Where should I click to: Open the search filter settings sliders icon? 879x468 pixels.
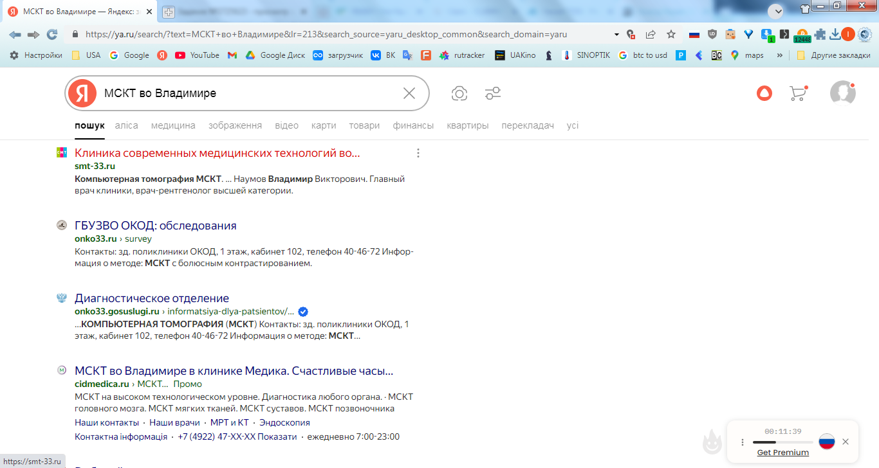click(493, 93)
